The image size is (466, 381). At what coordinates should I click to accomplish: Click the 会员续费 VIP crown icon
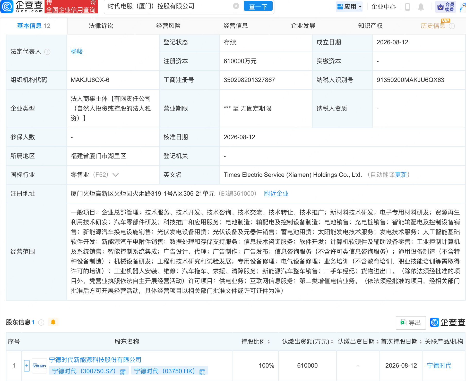tap(445, 7)
